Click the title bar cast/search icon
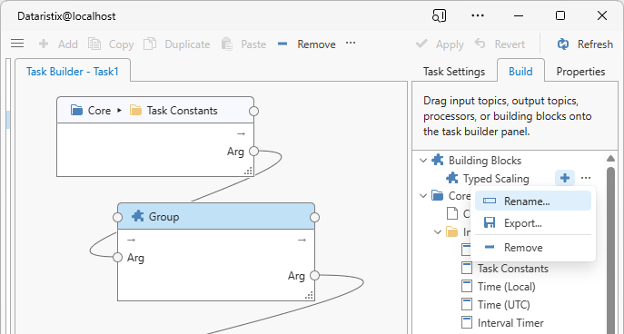Screen dimensions: 624x334 (x=439, y=16)
